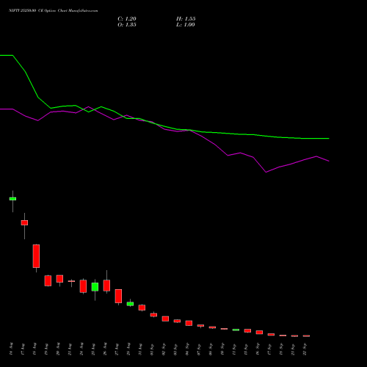The image size is (367, 367).
Task: Click the 14 Aug date label
Action: tap(11, 349)
